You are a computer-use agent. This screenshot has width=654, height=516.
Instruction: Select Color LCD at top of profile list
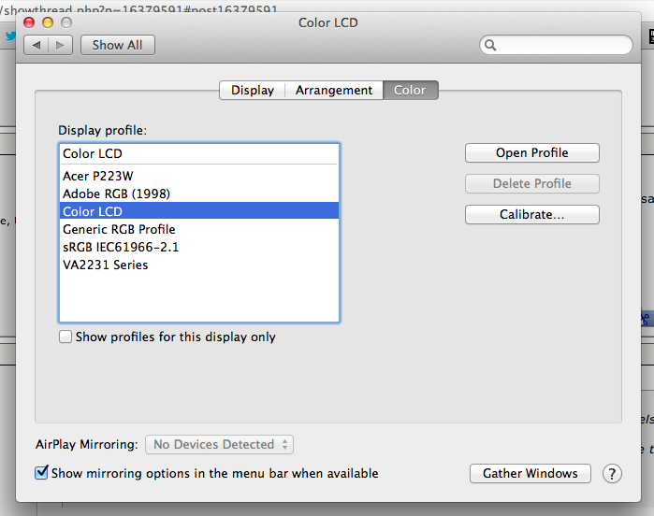pyautogui.click(x=199, y=153)
